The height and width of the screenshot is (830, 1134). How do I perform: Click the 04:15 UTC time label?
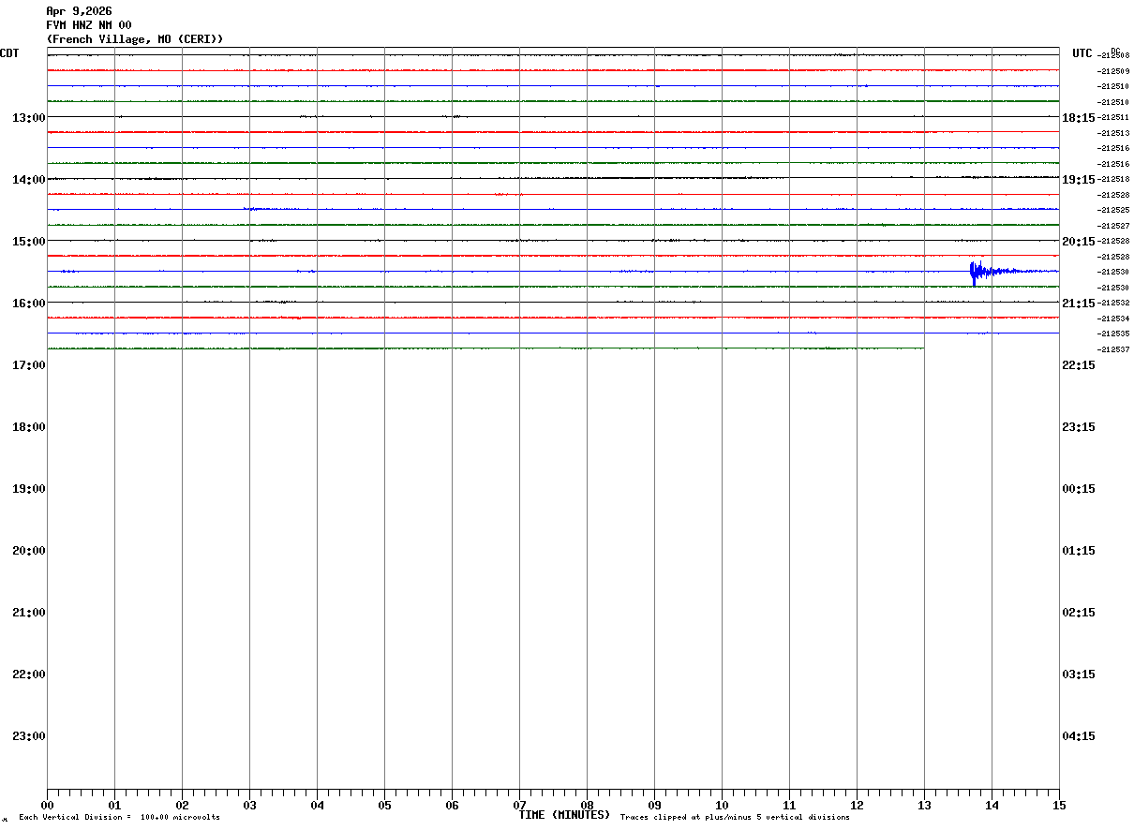(1079, 735)
